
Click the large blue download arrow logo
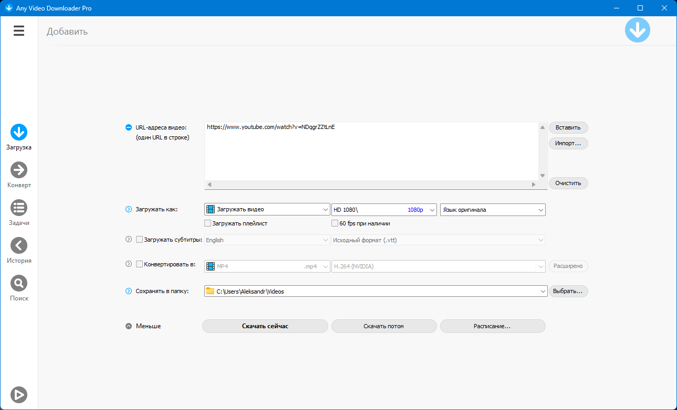tap(637, 30)
